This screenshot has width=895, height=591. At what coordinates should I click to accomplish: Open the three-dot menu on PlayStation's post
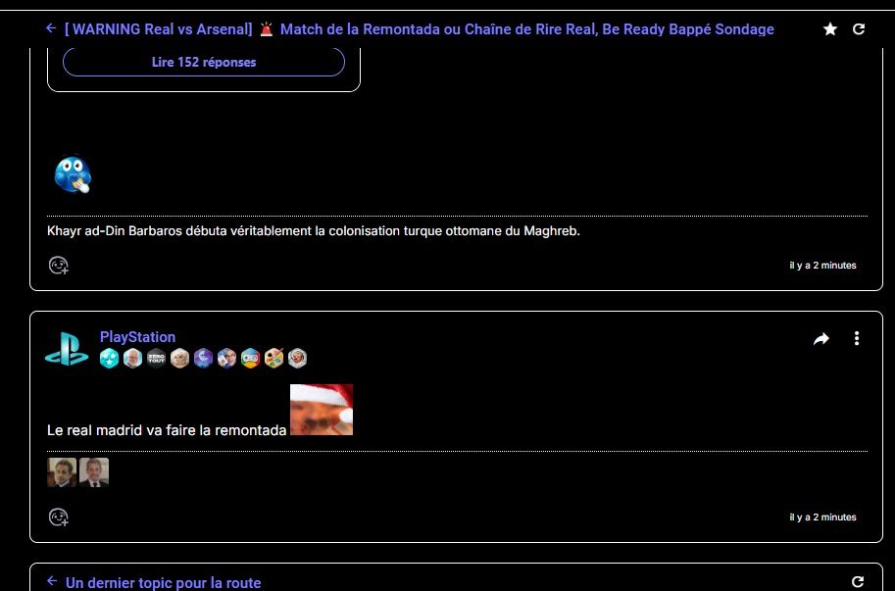[857, 338]
